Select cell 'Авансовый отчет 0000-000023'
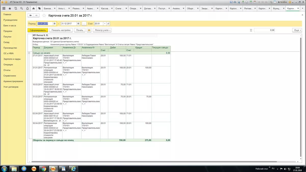The image size is (306, 172). coord(53,60)
